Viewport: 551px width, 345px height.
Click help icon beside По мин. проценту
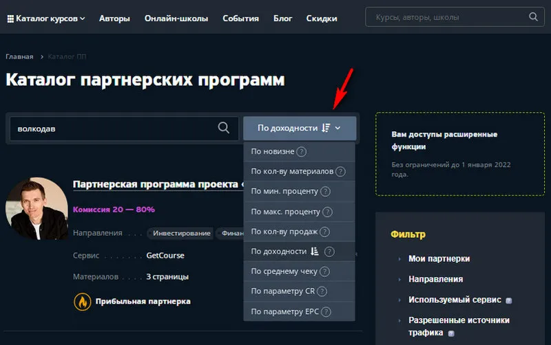pos(326,192)
